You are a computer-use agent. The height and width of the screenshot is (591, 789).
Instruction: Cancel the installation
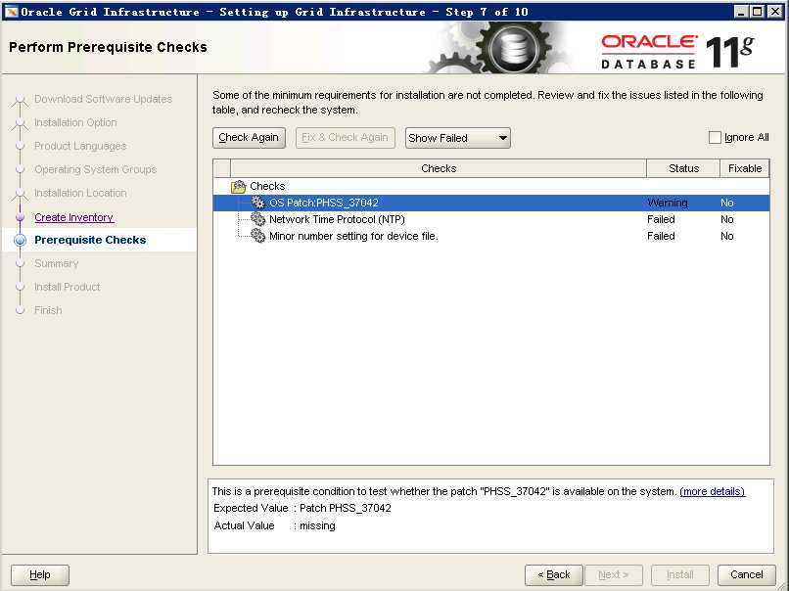746,574
